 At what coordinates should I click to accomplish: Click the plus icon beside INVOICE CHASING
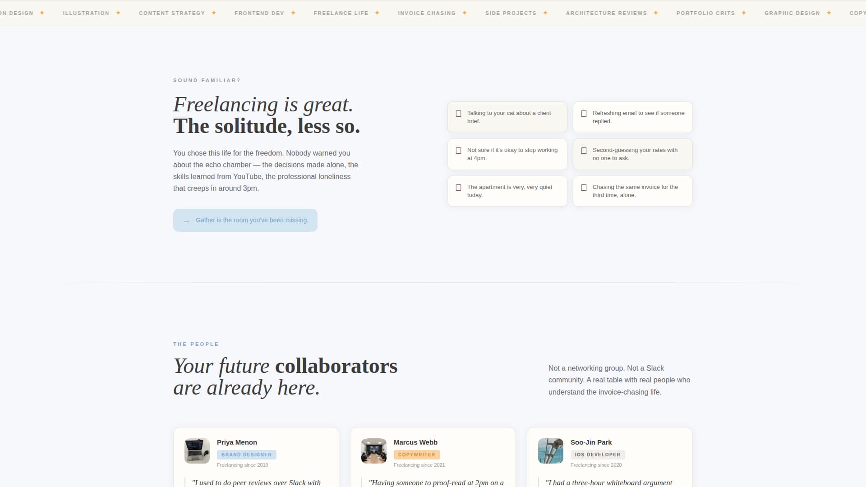point(464,13)
